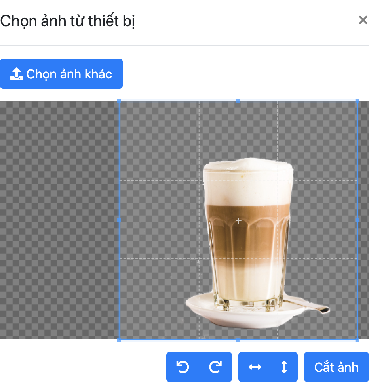Rotate the image clockwise
This screenshot has width=369, height=390.
click(x=215, y=367)
